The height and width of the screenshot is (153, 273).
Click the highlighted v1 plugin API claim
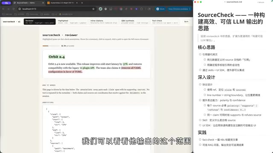coord(87,68)
